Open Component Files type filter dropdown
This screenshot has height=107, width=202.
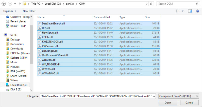pyautogui.click(x=179, y=96)
